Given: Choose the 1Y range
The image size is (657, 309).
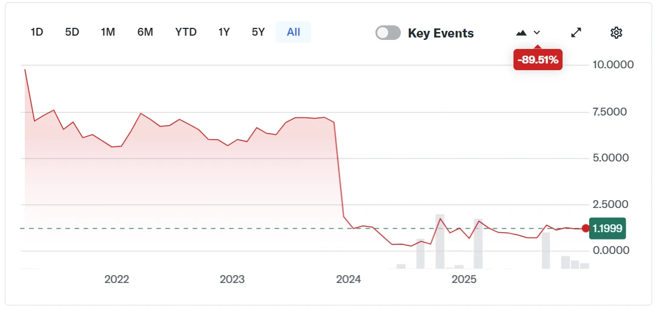Looking at the screenshot, I should [224, 32].
